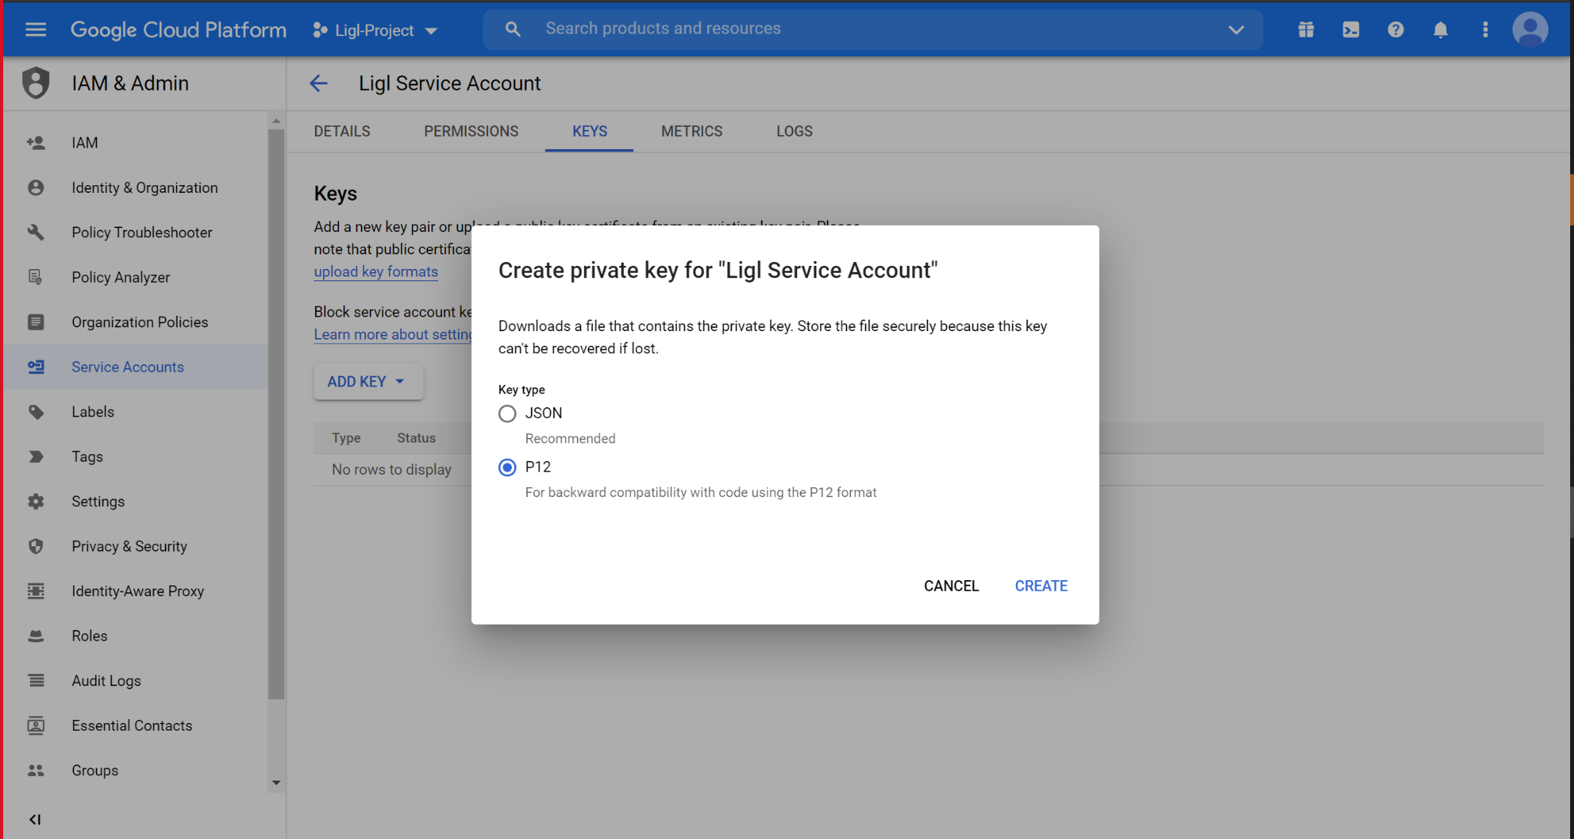Viewport: 1574px width, 839px height.
Task: Select the JSON key type radio button
Action: pyautogui.click(x=507, y=413)
